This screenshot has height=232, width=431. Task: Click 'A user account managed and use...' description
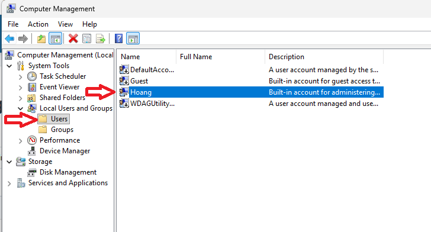[x=323, y=104]
